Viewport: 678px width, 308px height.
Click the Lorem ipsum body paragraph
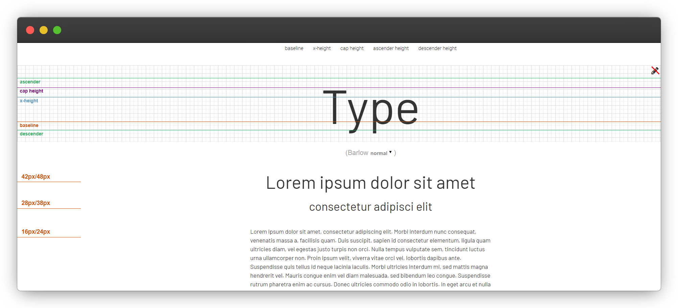[370, 258]
